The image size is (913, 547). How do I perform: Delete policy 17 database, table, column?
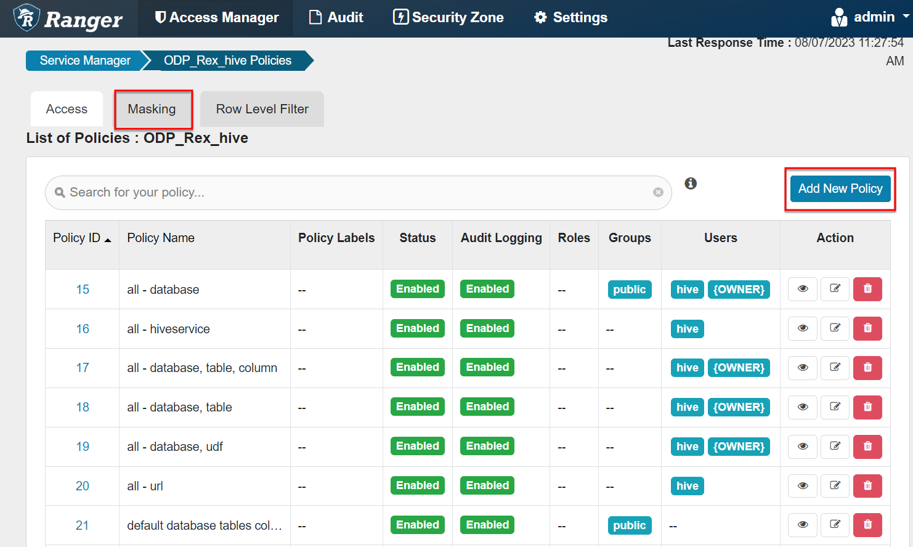(x=867, y=368)
